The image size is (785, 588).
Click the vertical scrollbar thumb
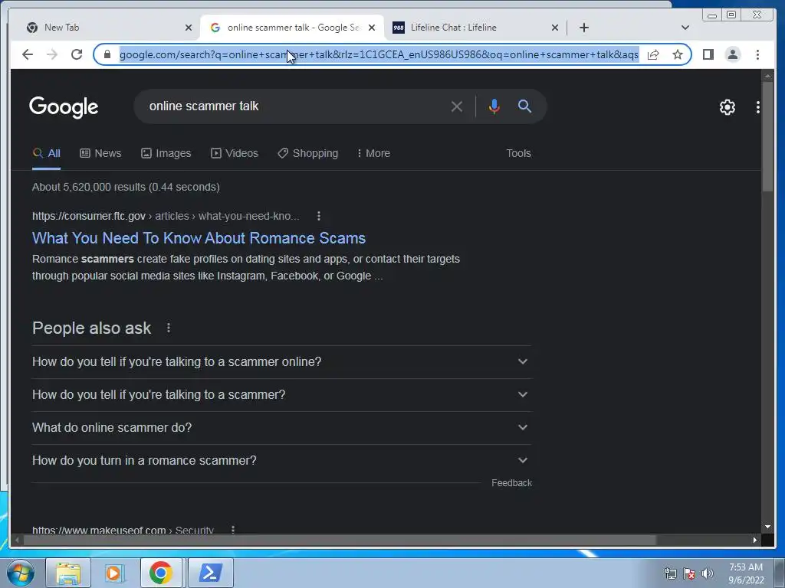[x=767, y=136]
